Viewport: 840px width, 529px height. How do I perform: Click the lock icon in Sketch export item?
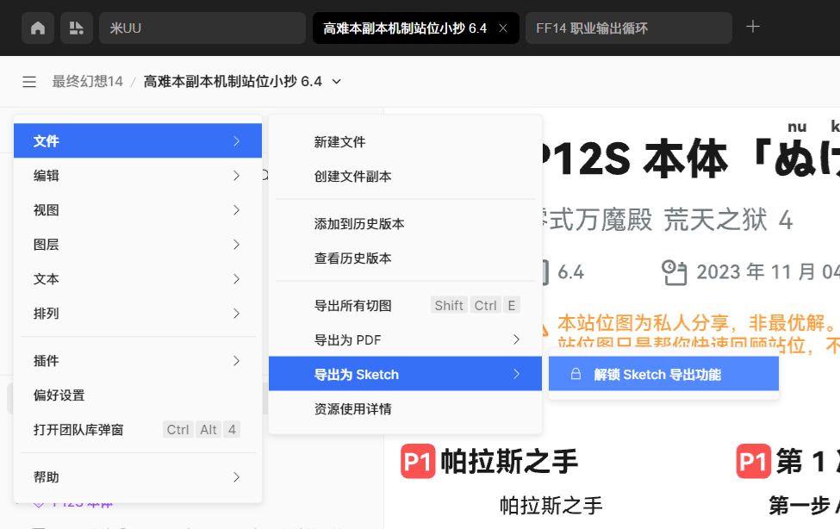[x=576, y=374]
